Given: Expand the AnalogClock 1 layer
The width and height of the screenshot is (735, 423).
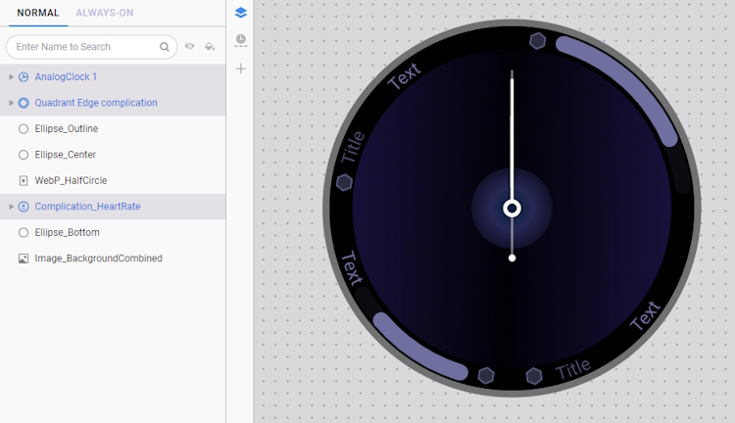Looking at the screenshot, I should pos(11,76).
